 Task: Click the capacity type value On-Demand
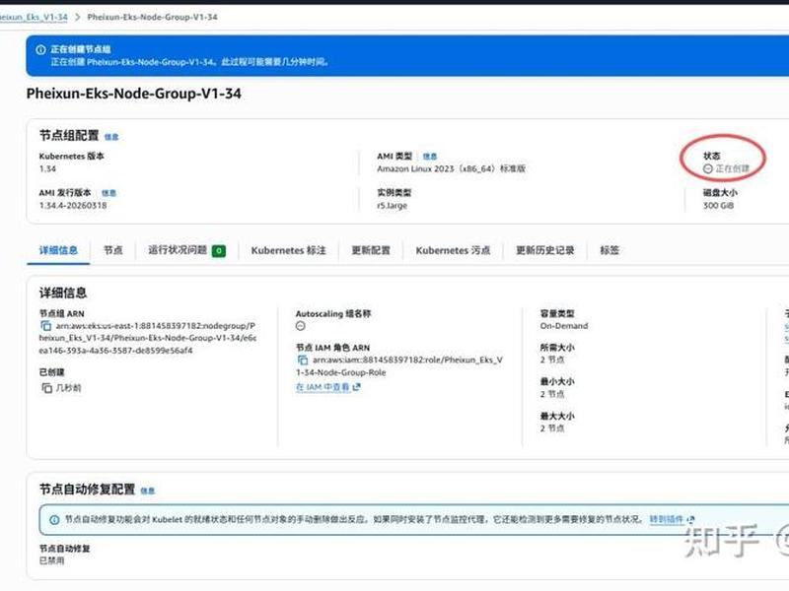(x=564, y=326)
